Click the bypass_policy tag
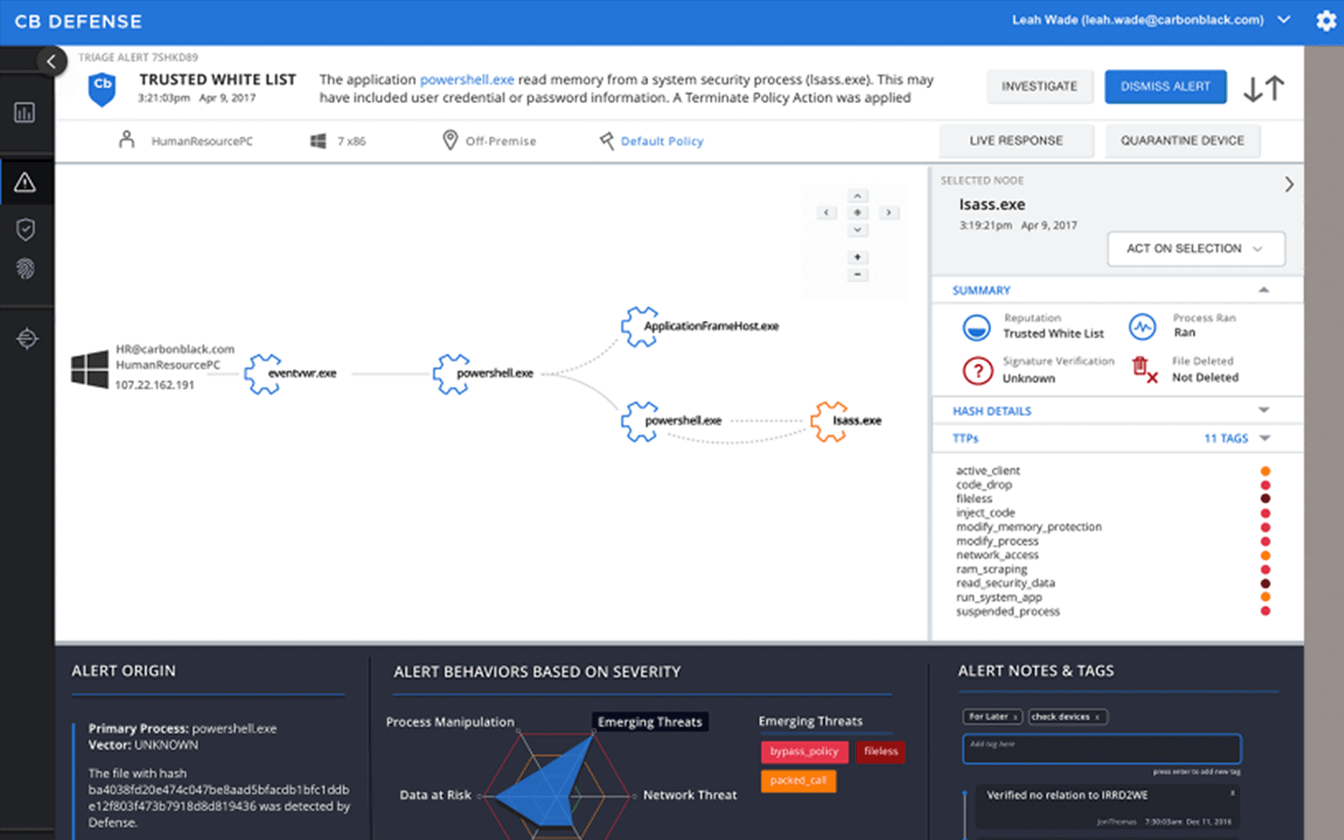Screen dimensions: 1344x840 point(805,752)
